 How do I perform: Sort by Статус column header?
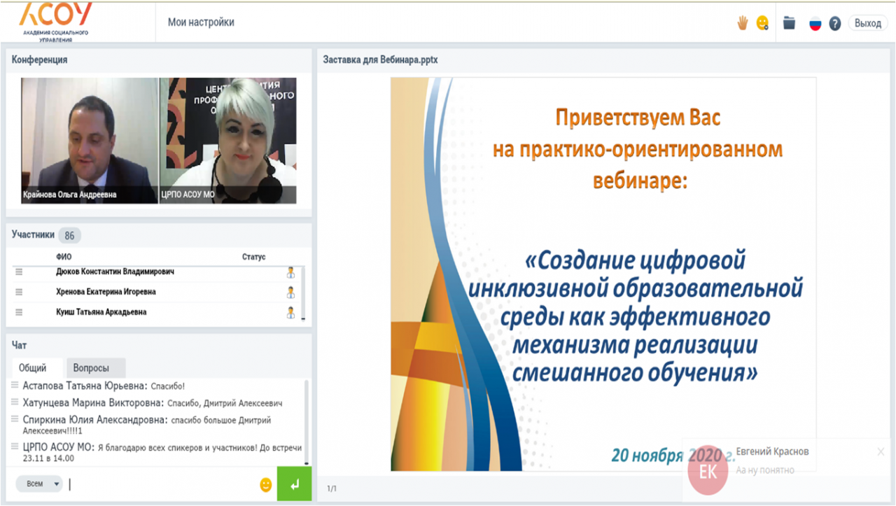(254, 257)
